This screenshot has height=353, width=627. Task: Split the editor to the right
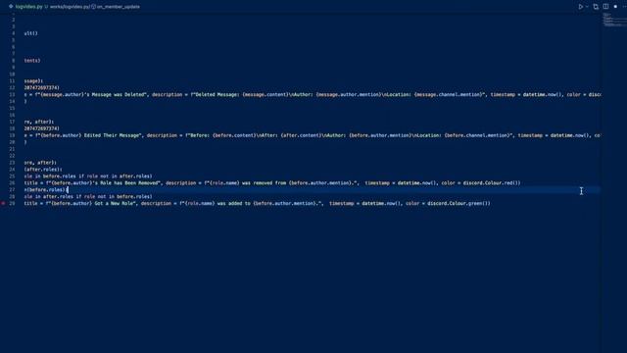point(605,7)
